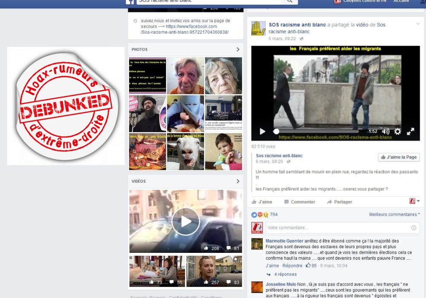
Task: Open identity selector dropdown near Partager
Action: [414, 201]
